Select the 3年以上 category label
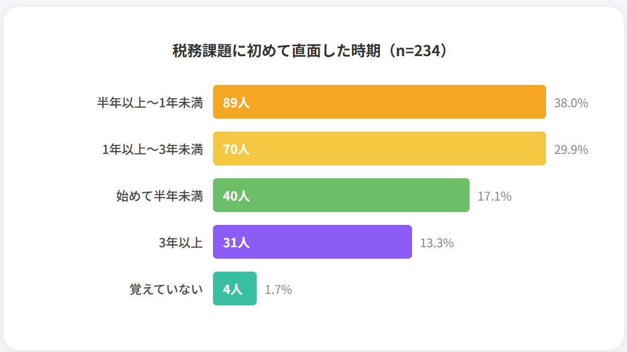This screenshot has height=352, width=627. (181, 243)
